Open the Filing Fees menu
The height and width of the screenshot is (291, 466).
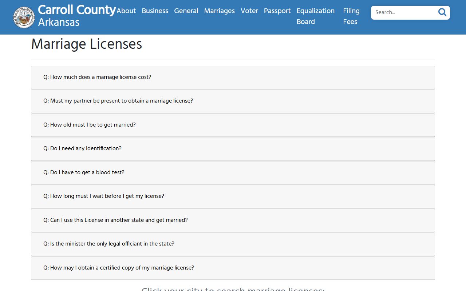[x=351, y=16]
